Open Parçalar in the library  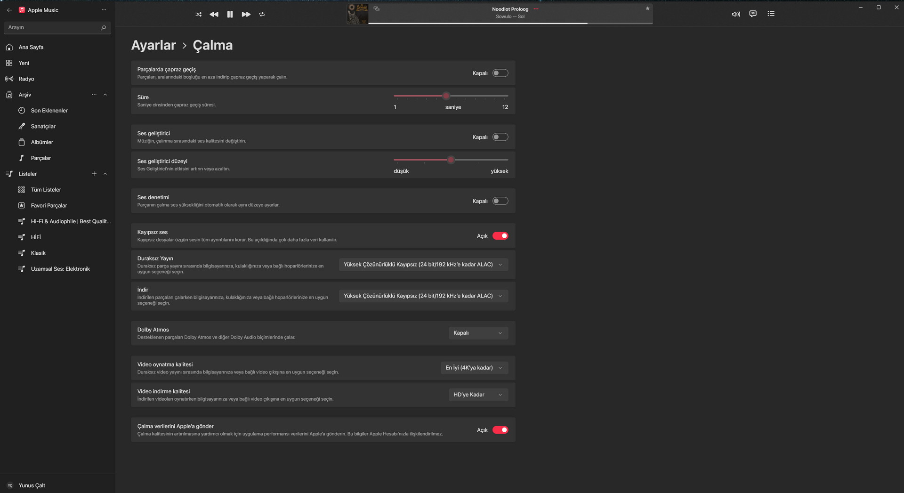click(57, 158)
